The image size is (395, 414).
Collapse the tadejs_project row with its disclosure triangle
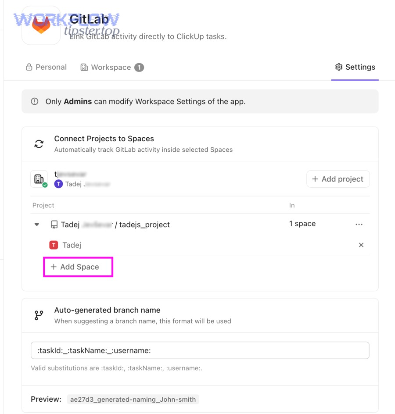pyautogui.click(x=36, y=224)
